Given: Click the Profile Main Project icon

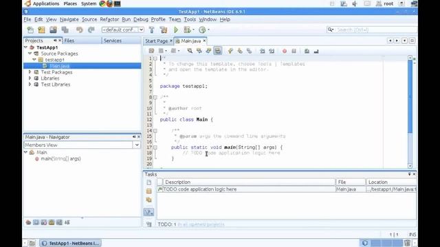Looking at the screenshot, I should point(202,30).
